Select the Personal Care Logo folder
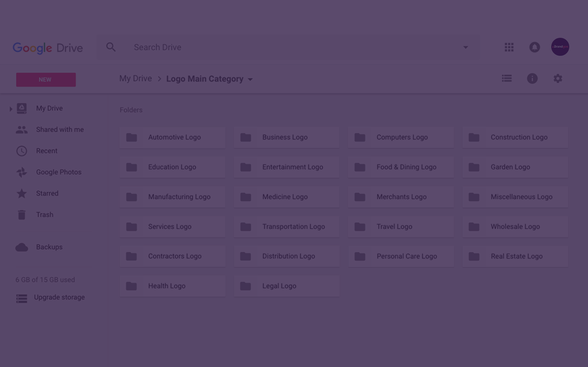 click(401, 256)
